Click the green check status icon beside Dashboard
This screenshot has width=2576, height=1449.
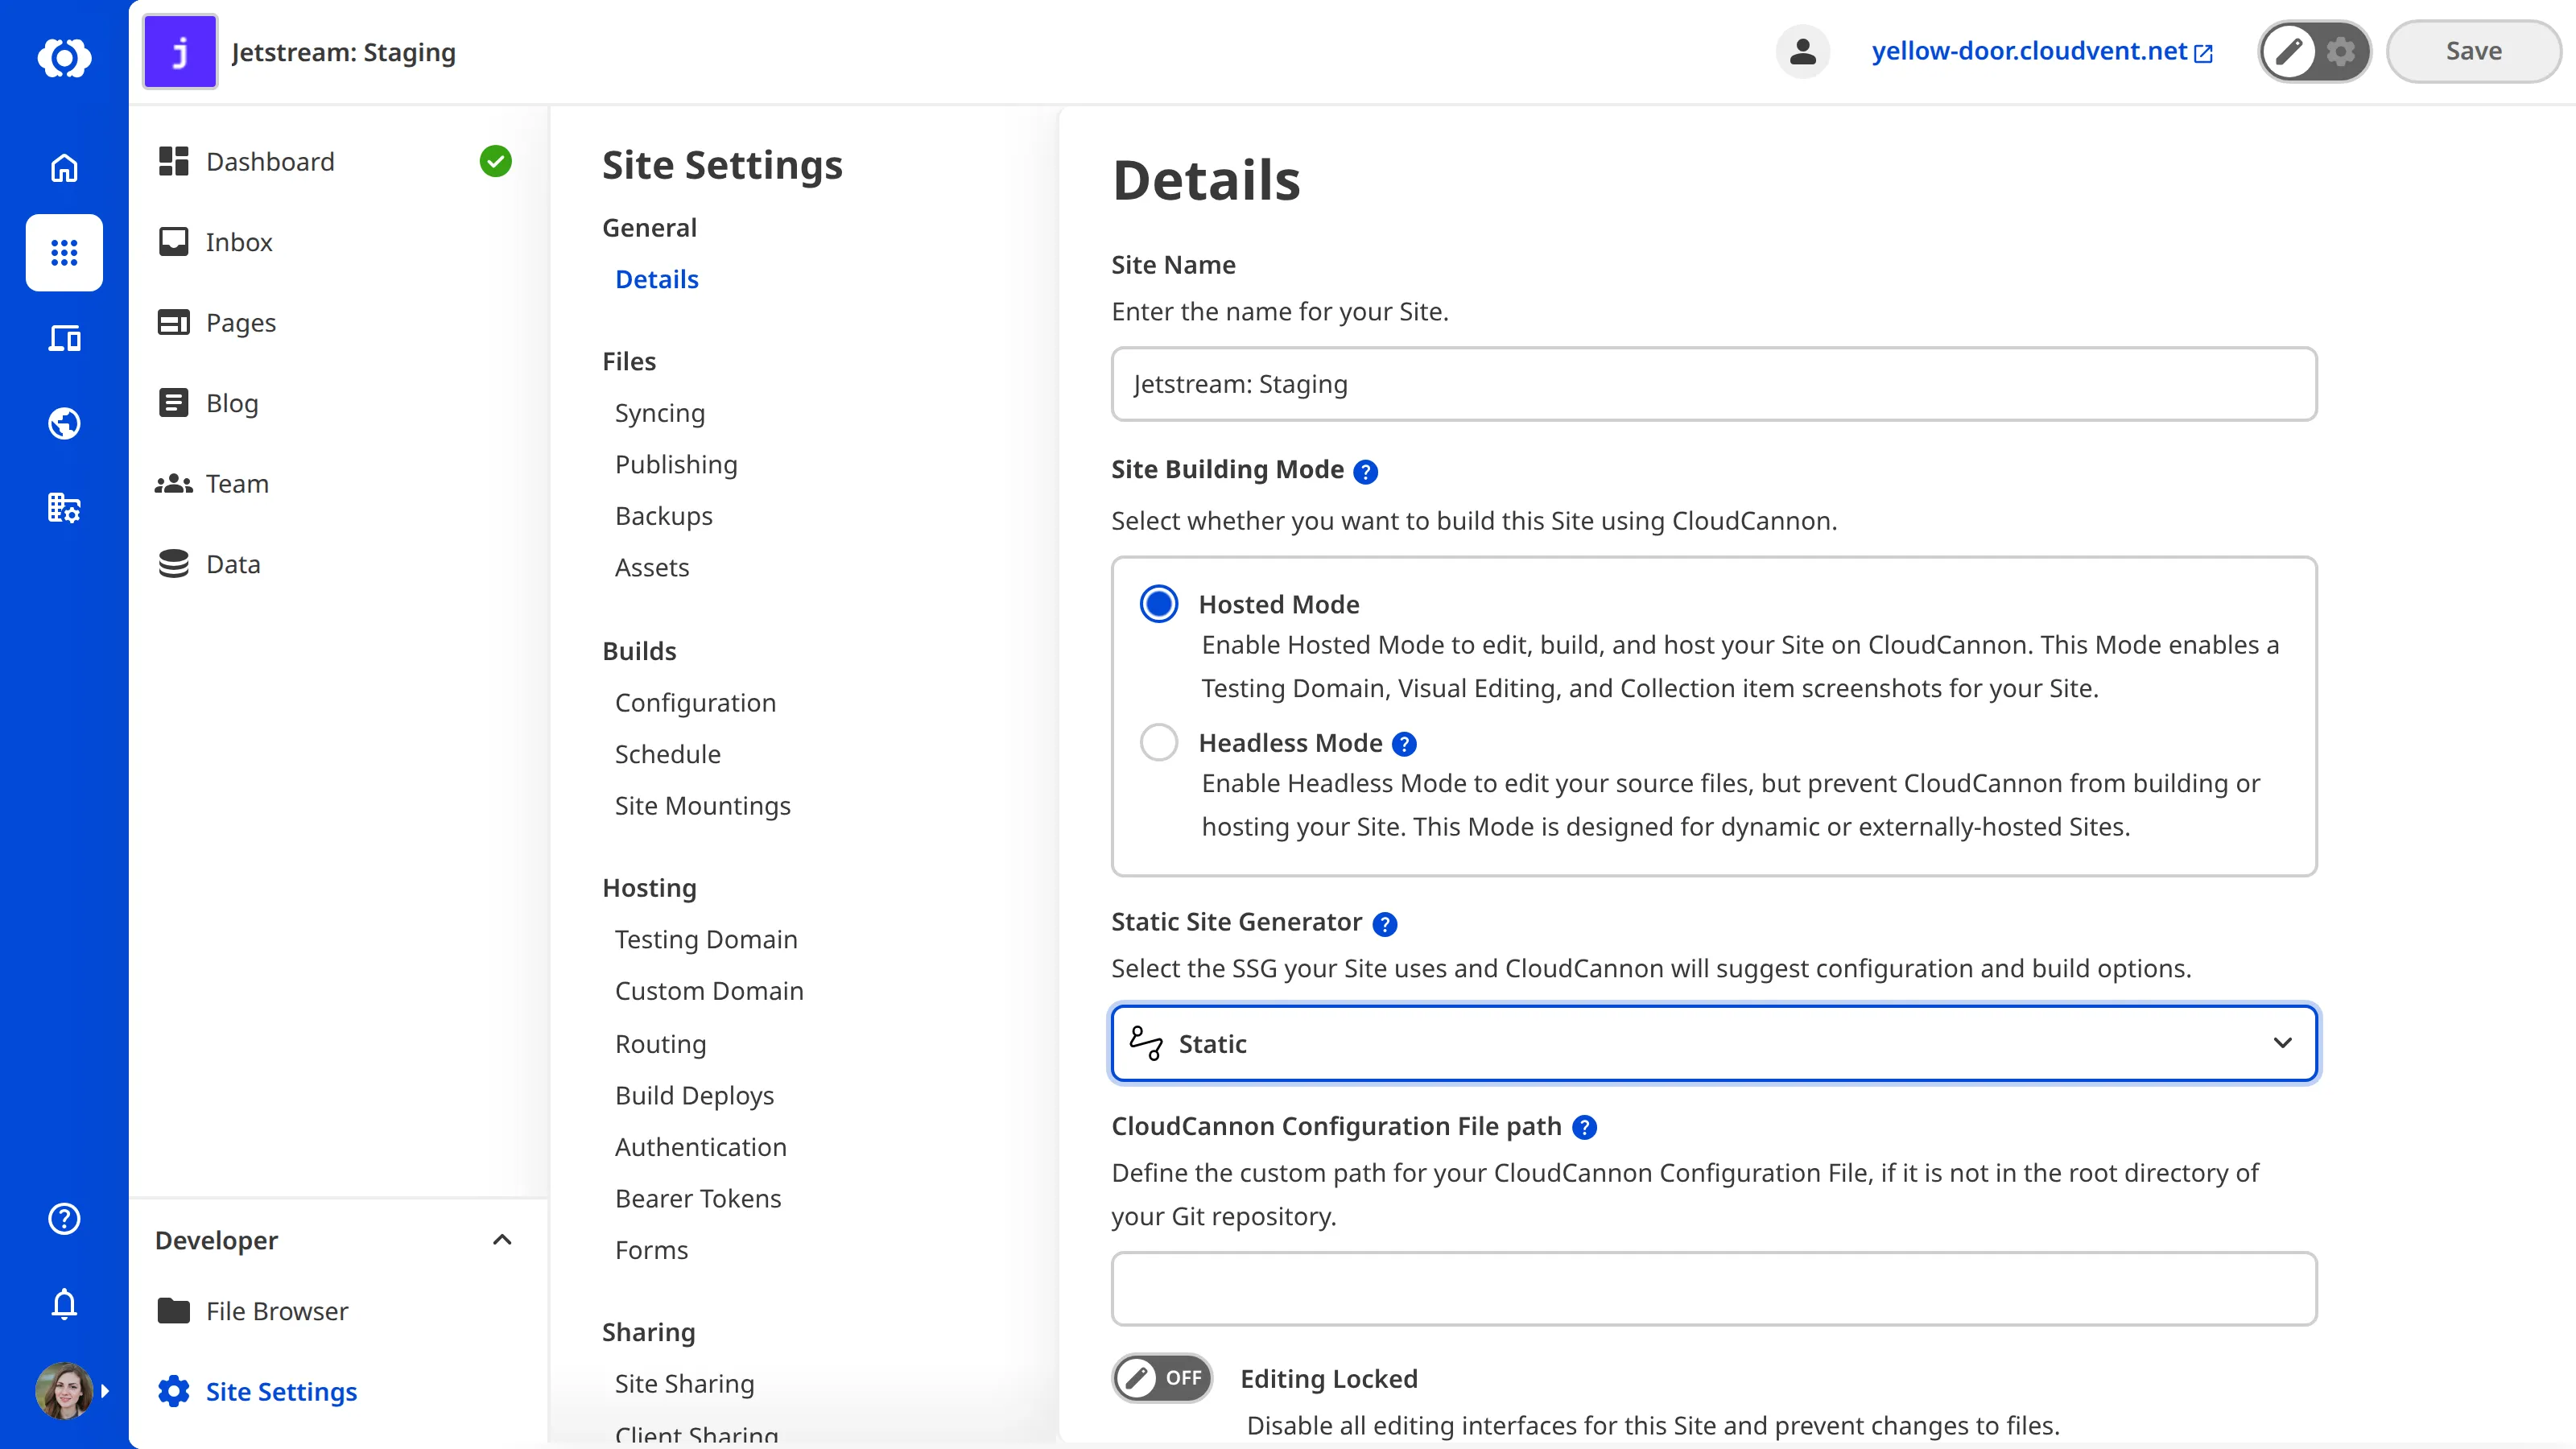point(495,161)
